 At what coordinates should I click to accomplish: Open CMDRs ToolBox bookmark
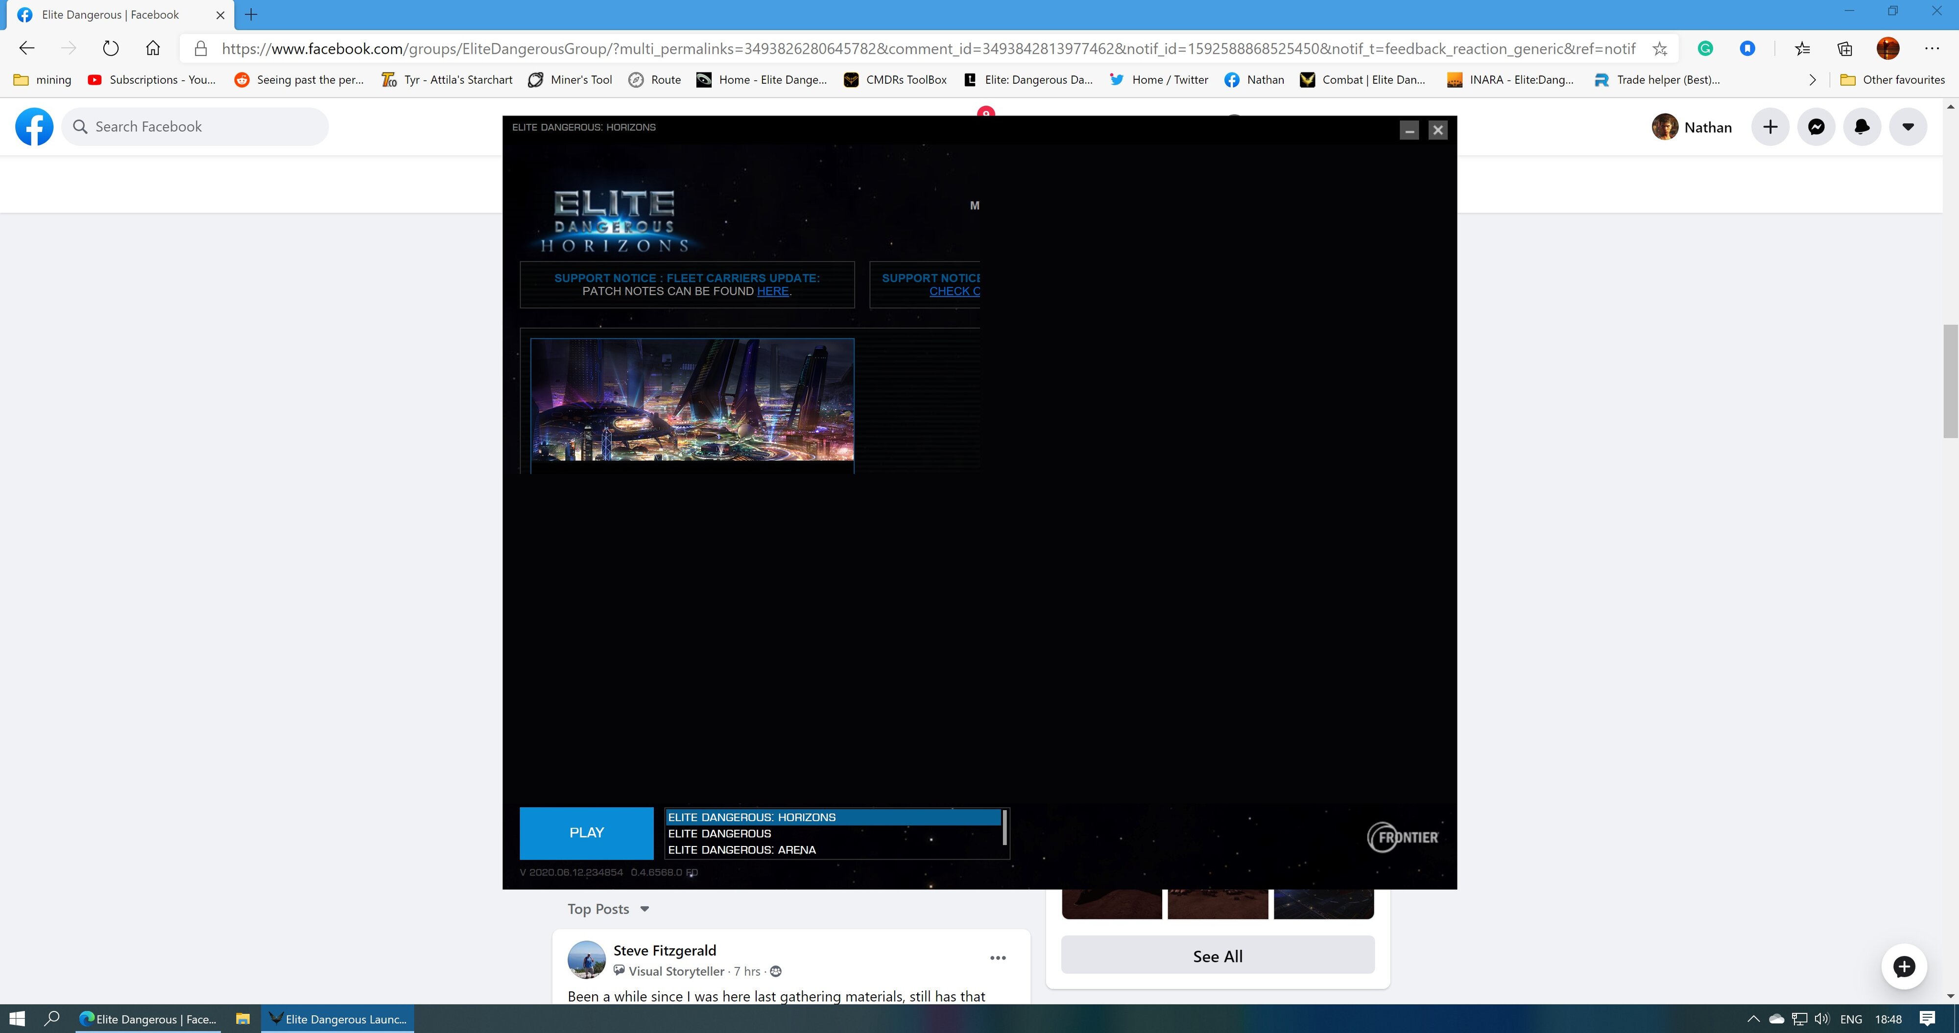pyautogui.click(x=896, y=80)
